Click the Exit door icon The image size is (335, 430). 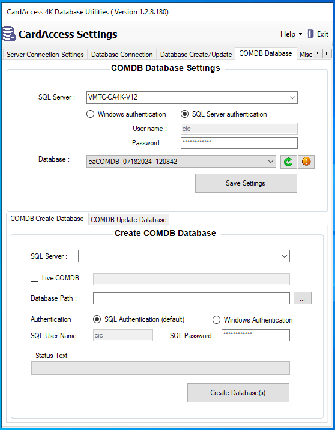point(310,34)
